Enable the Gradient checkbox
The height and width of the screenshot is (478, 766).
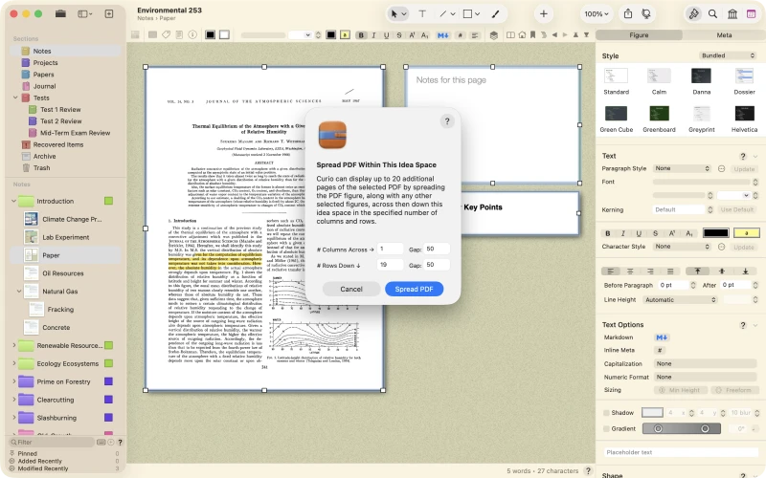point(606,428)
